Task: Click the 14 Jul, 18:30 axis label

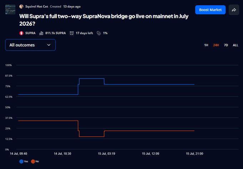Action: [63, 154]
